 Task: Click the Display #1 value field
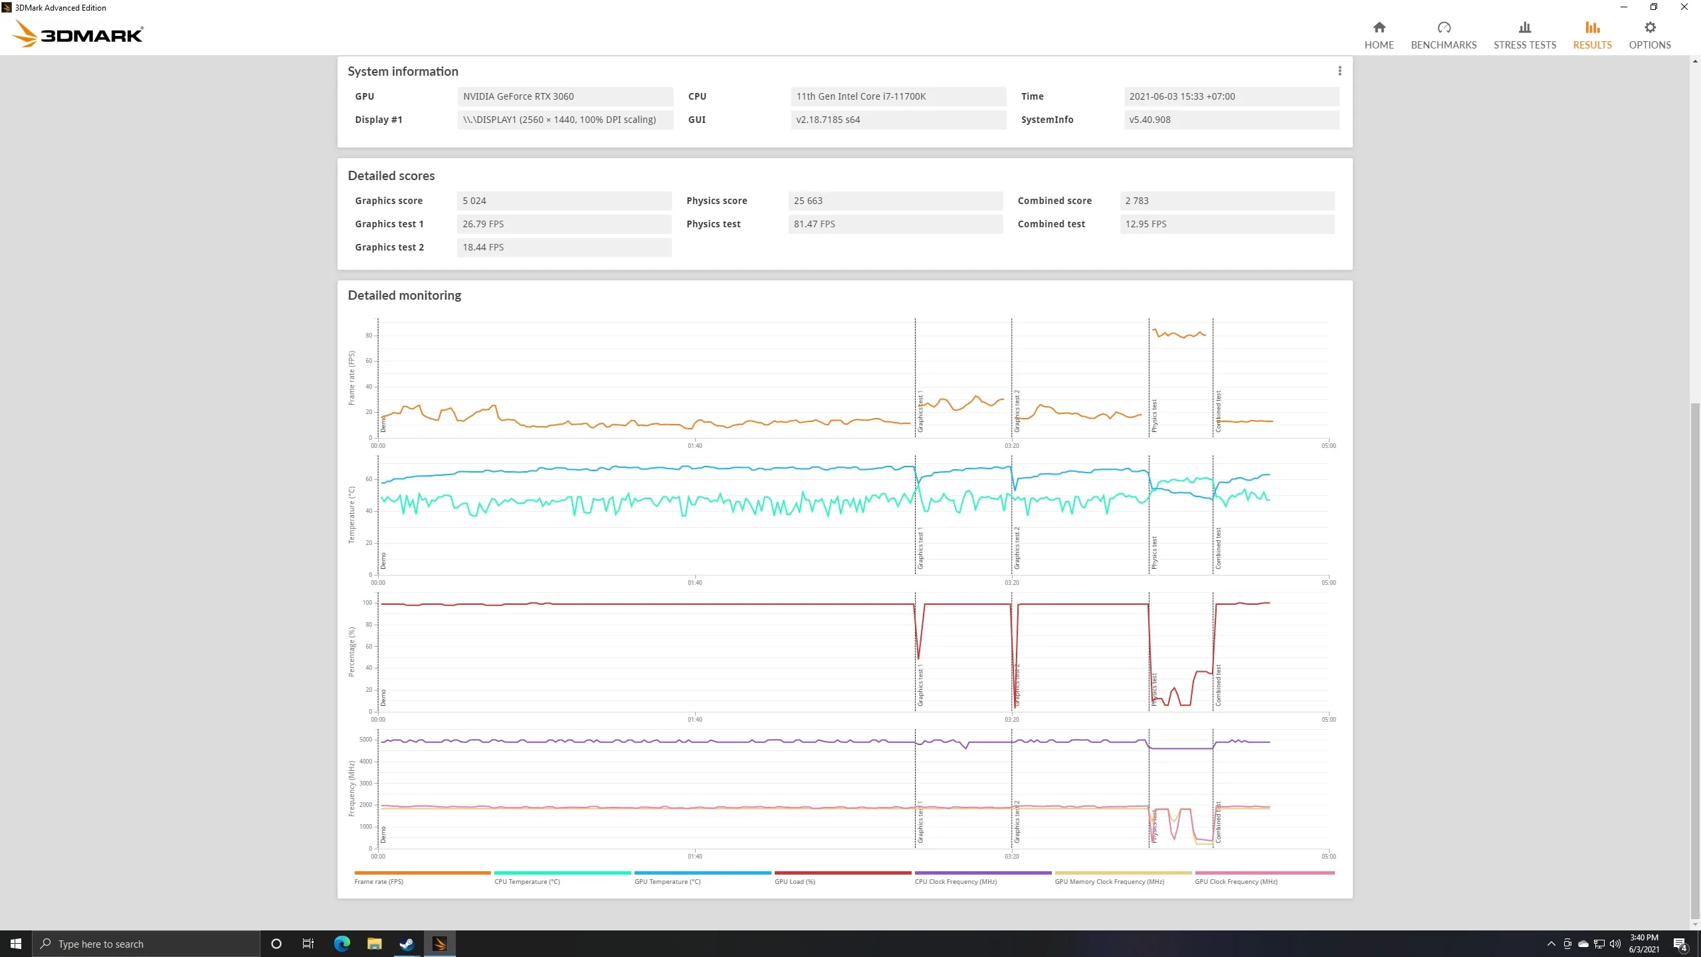(x=565, y=120)
